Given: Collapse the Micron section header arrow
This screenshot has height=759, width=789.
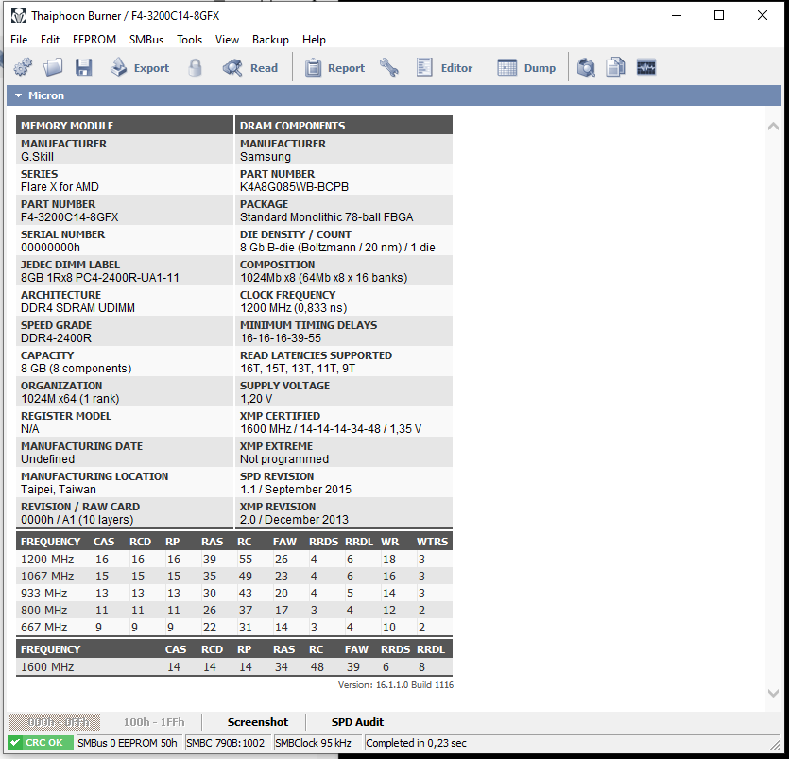Looking at the screenshot, I should pos(19,95).
